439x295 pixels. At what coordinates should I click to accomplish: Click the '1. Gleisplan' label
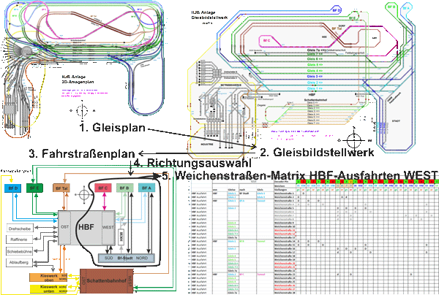click(114, 127)
